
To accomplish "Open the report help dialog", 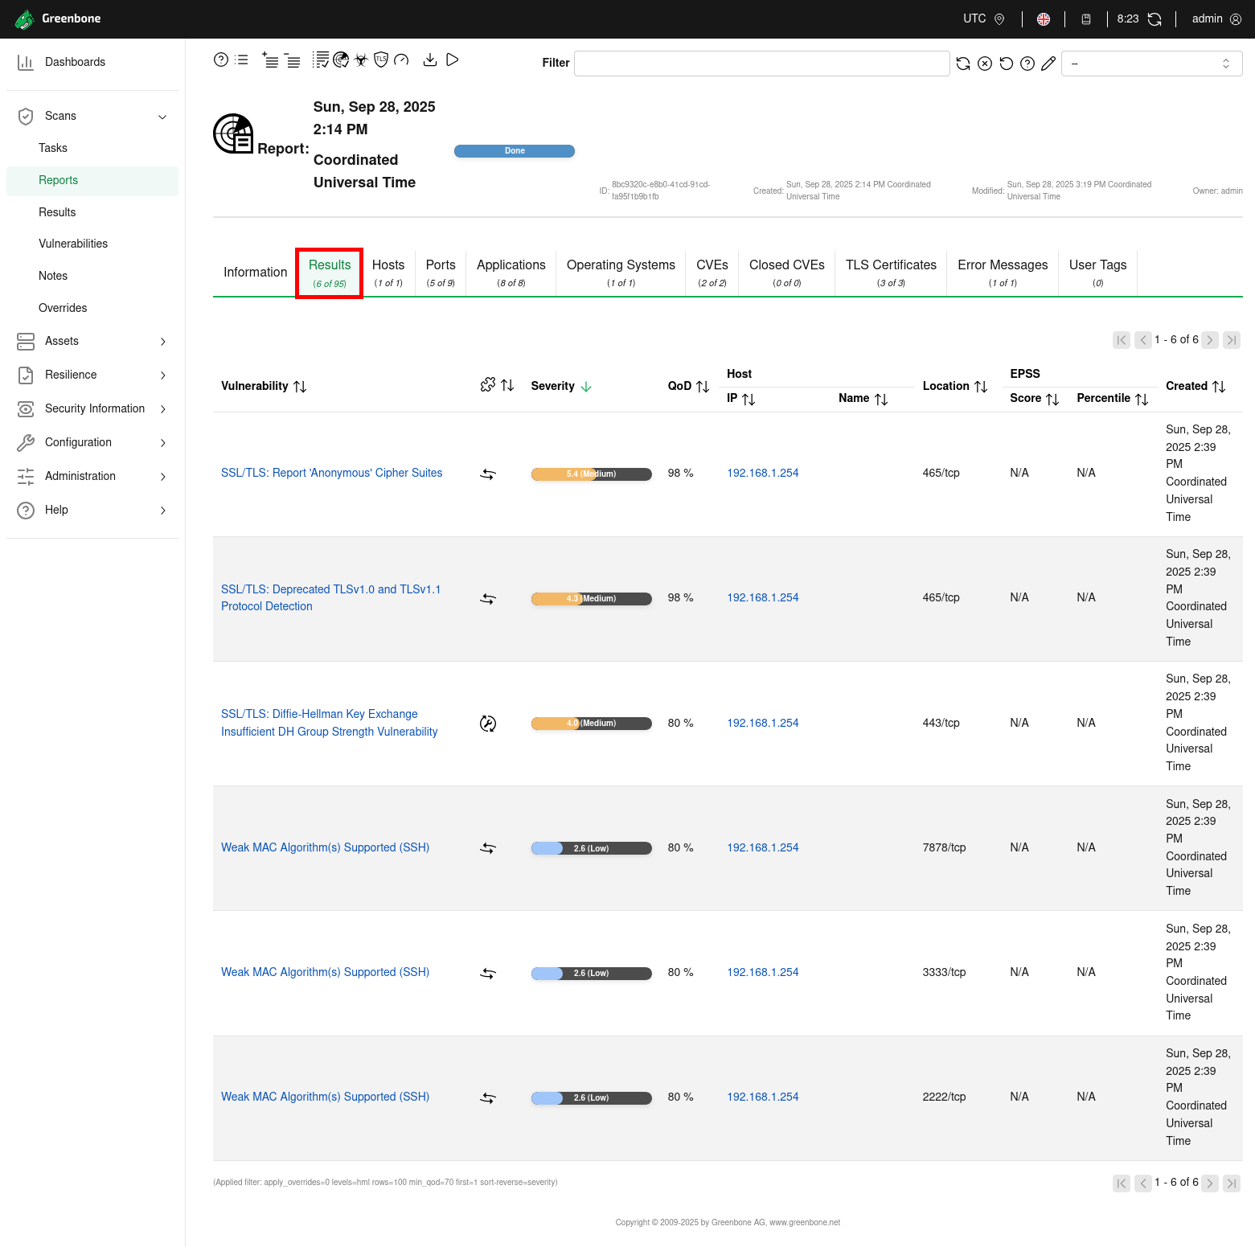I will (220, 59).
